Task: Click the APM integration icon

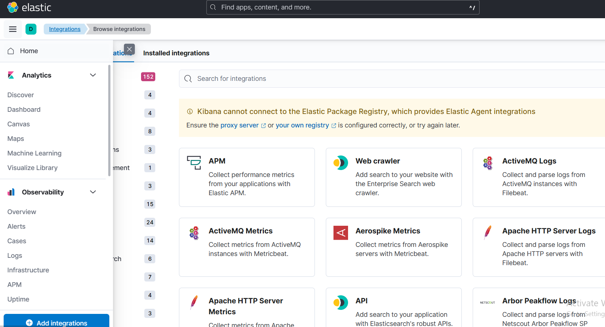Action: click(x=194, y=163)
